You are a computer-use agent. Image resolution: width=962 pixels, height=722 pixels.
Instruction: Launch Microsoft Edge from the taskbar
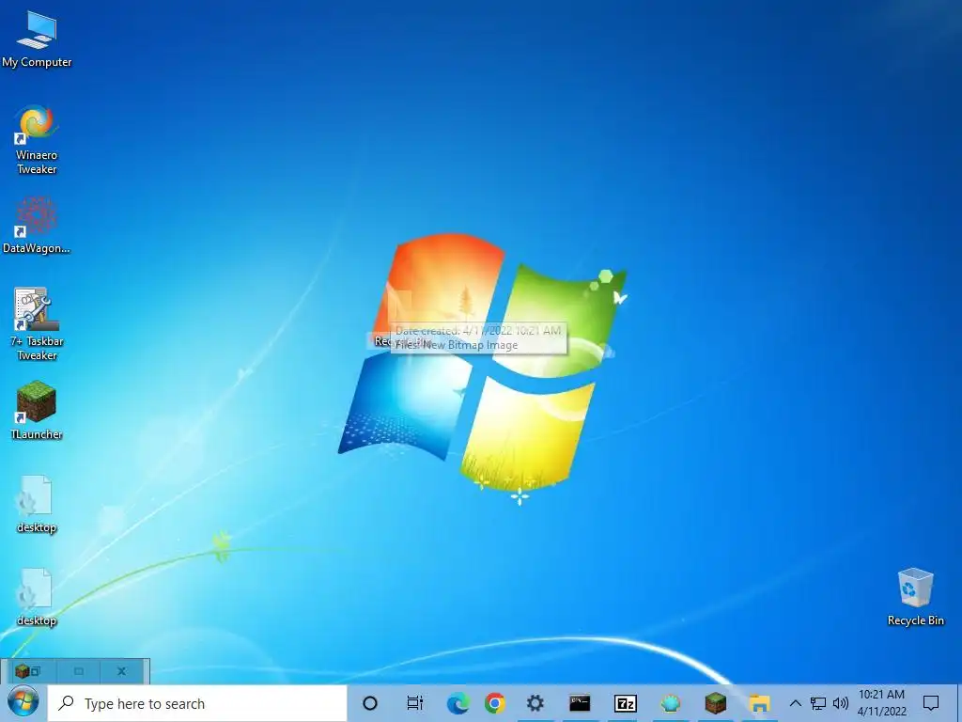click(x=458, y=703)
